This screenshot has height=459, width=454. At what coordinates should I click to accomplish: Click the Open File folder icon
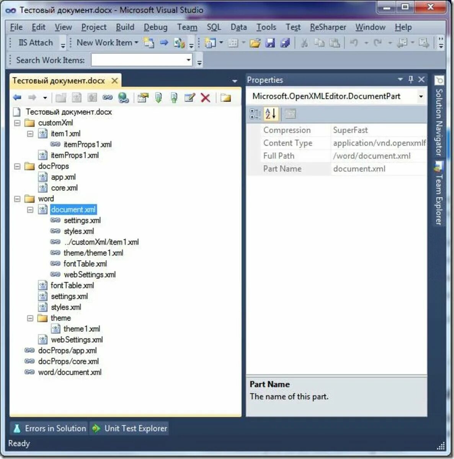pyautogui.click(x=255, y=43)
